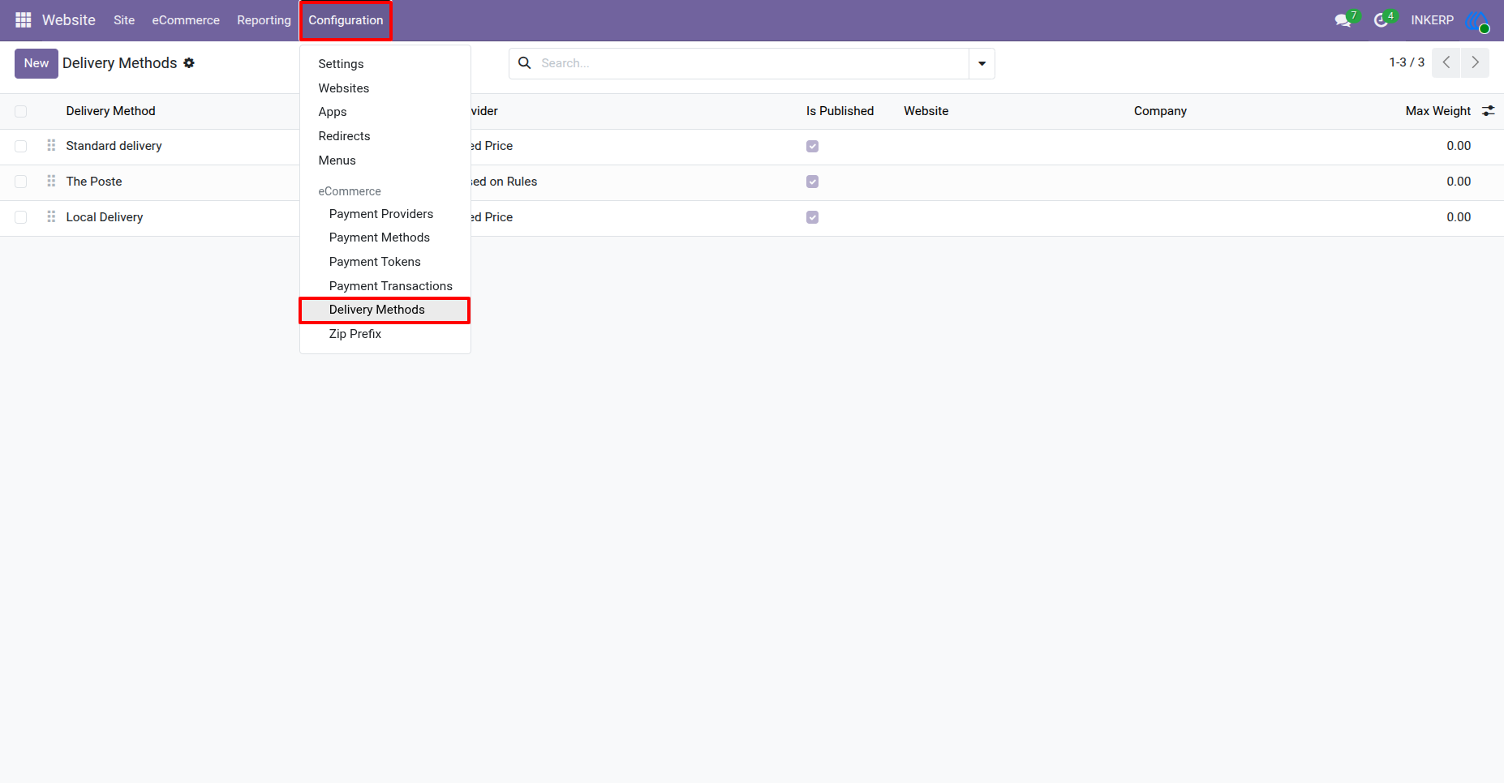Click the New button
The width and height of the screenshot is (1504, 783).
pos(37,63)
